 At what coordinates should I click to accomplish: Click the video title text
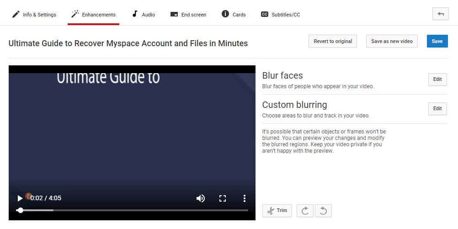pos(128,43)
